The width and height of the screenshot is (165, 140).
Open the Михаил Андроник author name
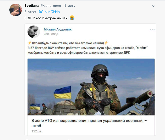[57, 29]
